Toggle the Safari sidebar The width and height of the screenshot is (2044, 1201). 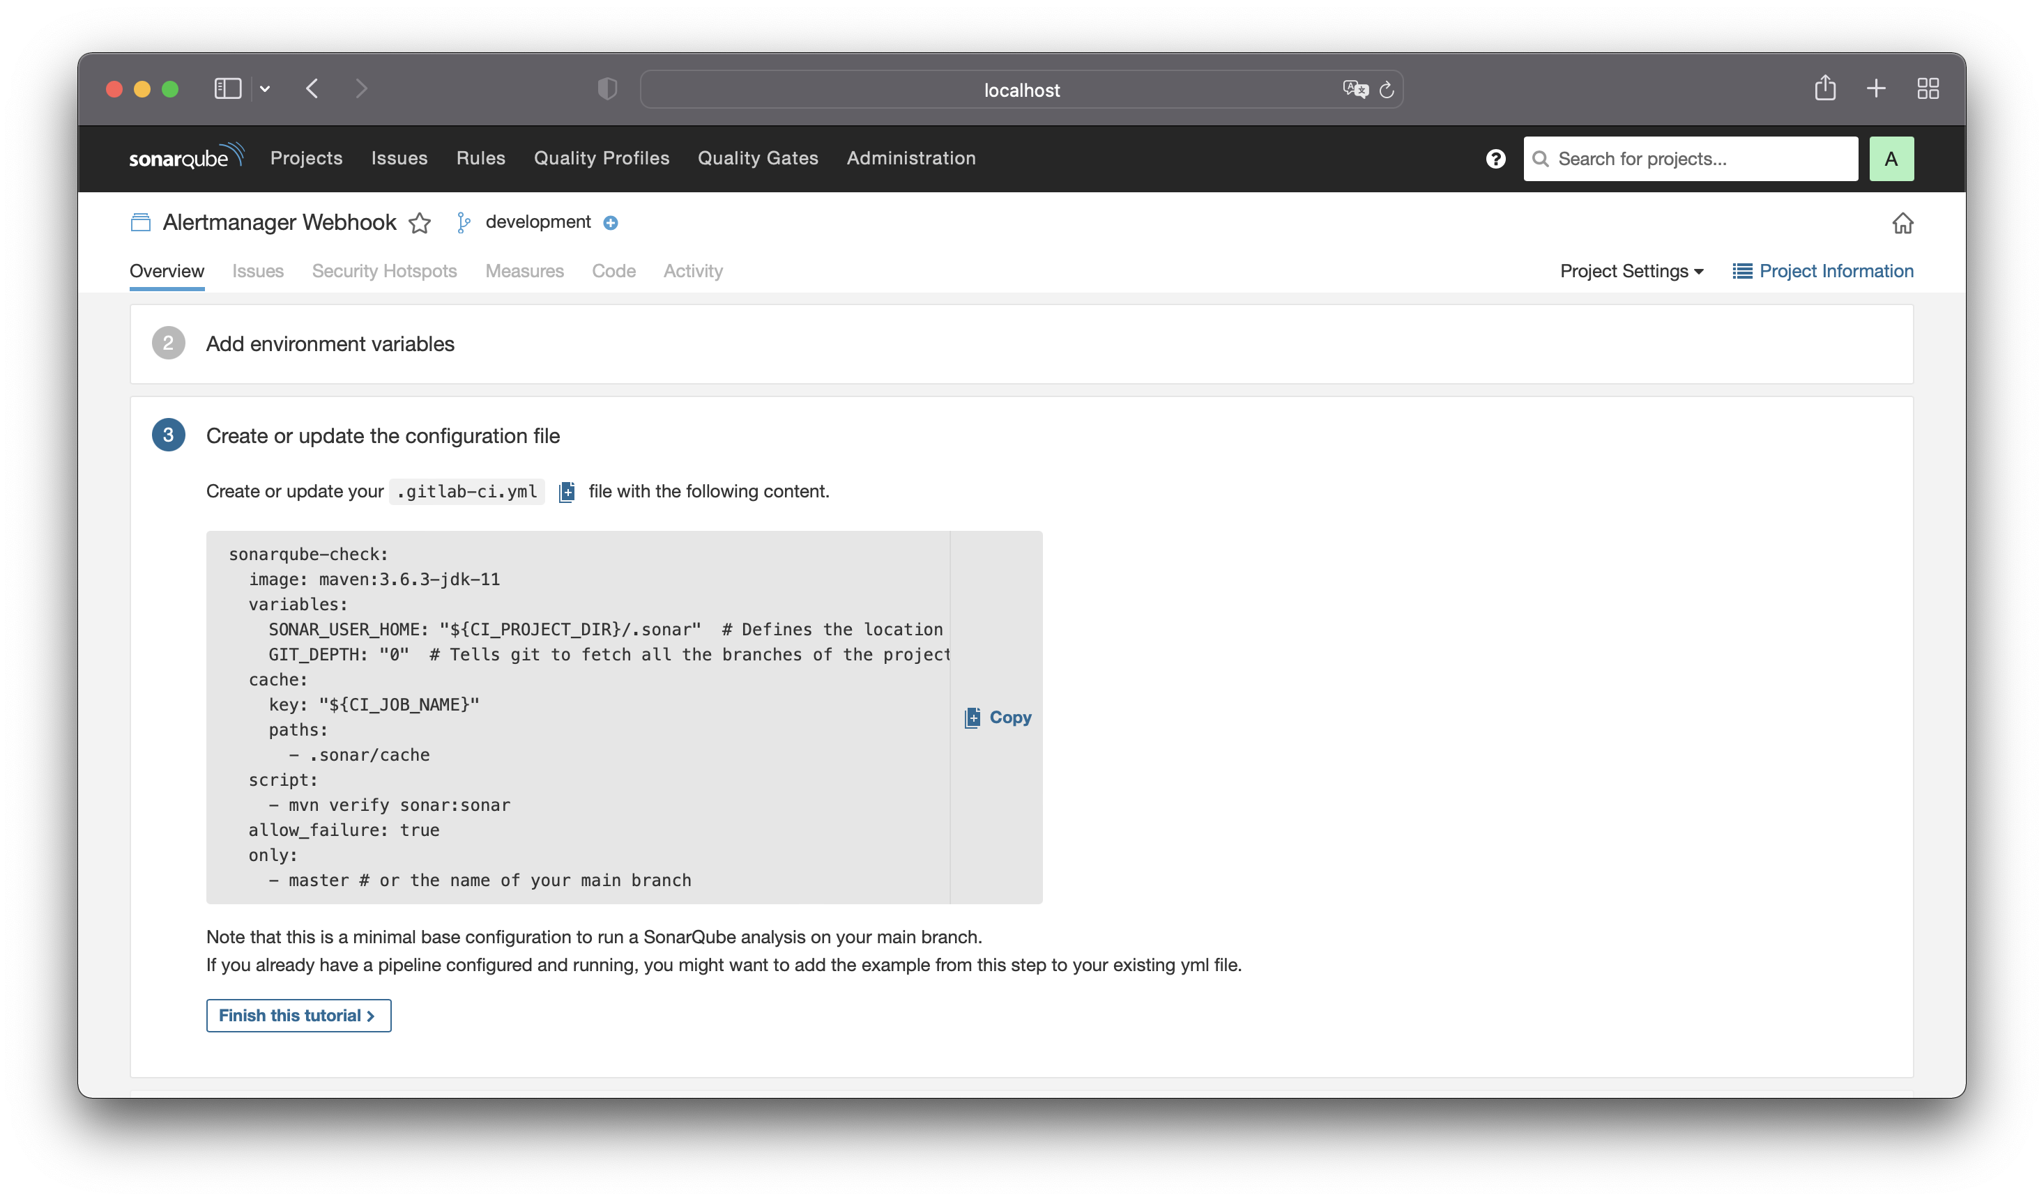[228, 88]
